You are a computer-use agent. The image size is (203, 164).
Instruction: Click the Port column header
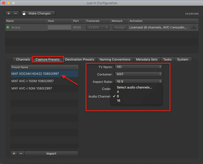click(x=78, y=21)
